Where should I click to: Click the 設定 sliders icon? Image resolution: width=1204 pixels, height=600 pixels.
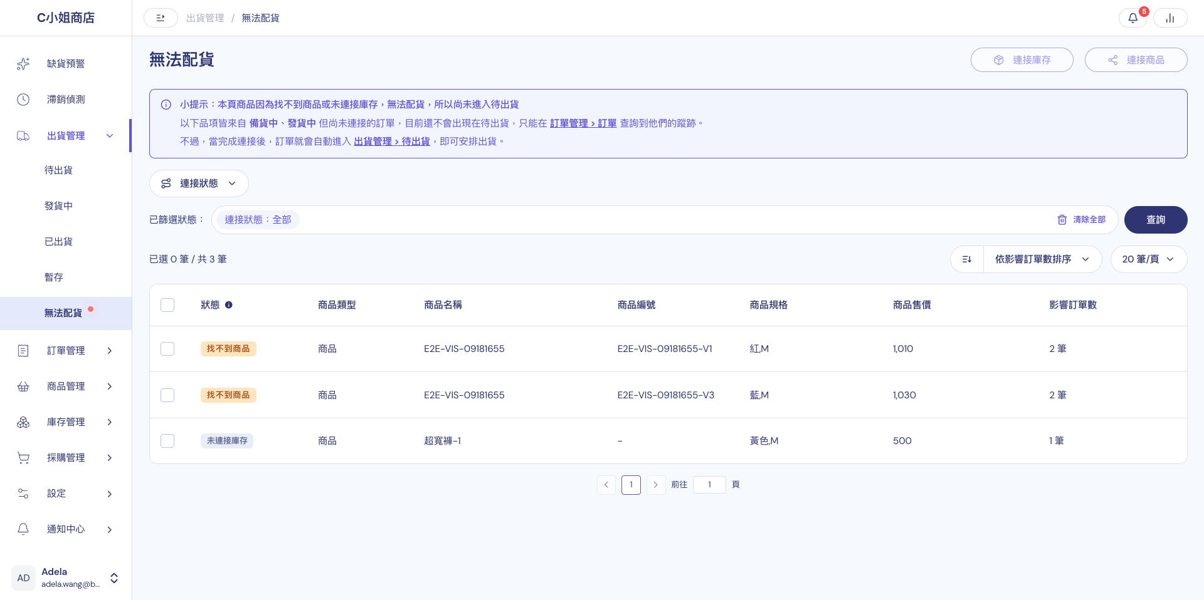coord(23,494)
